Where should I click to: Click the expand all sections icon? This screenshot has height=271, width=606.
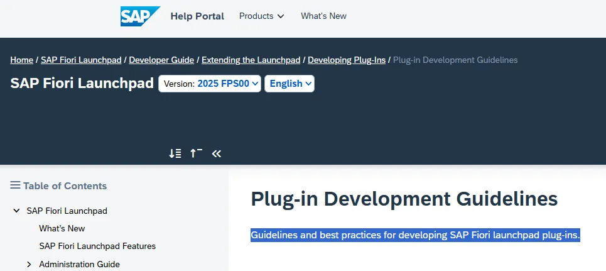point(175,153)
